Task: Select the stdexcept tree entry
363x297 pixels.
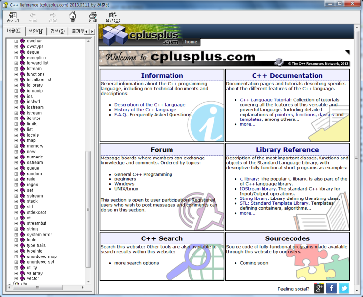Action: click(36, 212)
